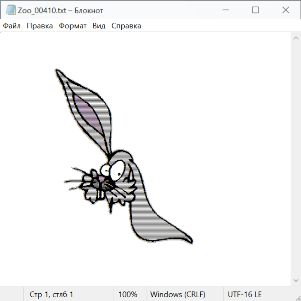Maximize the Notepad window
The image size is (301, 301).
pyautogui.click(x=255, y=10)
